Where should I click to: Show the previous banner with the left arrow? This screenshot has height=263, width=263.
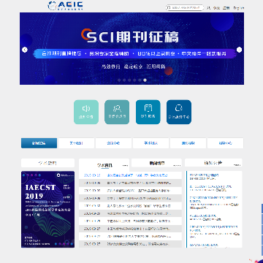[x=25, y=50]
